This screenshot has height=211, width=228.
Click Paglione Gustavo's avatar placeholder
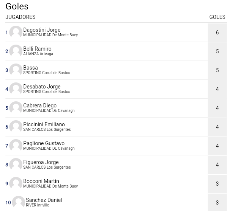point(16,146)
